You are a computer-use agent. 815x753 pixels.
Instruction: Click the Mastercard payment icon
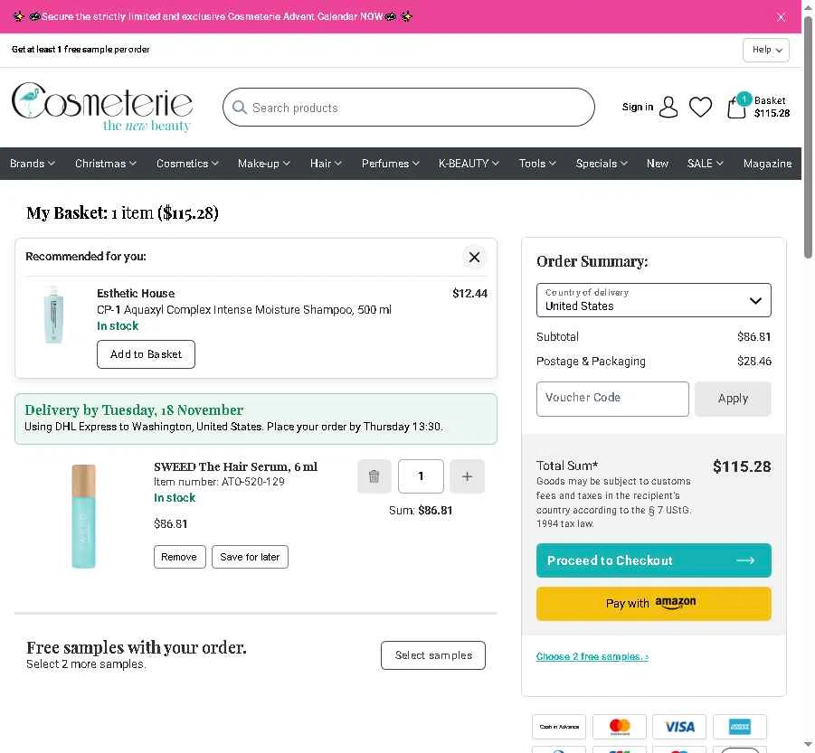pos(620,727)
